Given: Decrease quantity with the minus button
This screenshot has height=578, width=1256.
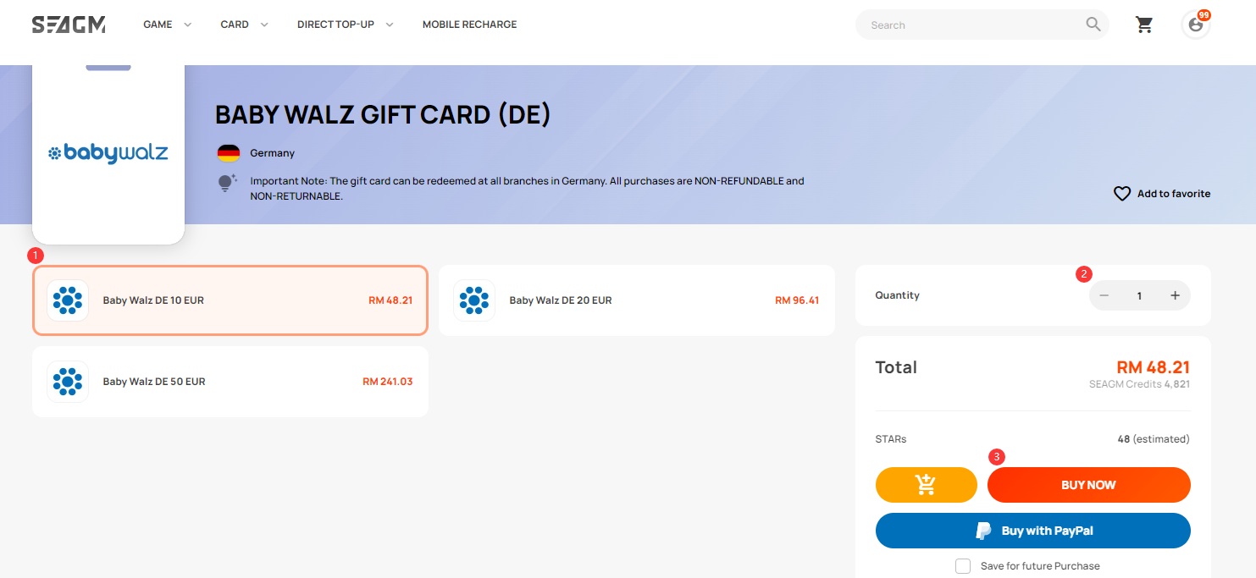Looking at the screenshot, I should [x=1104, y=295].
